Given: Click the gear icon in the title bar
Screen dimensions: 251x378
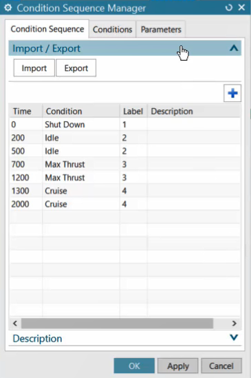Looking at the screenshot, I should [x=8, y=8].
